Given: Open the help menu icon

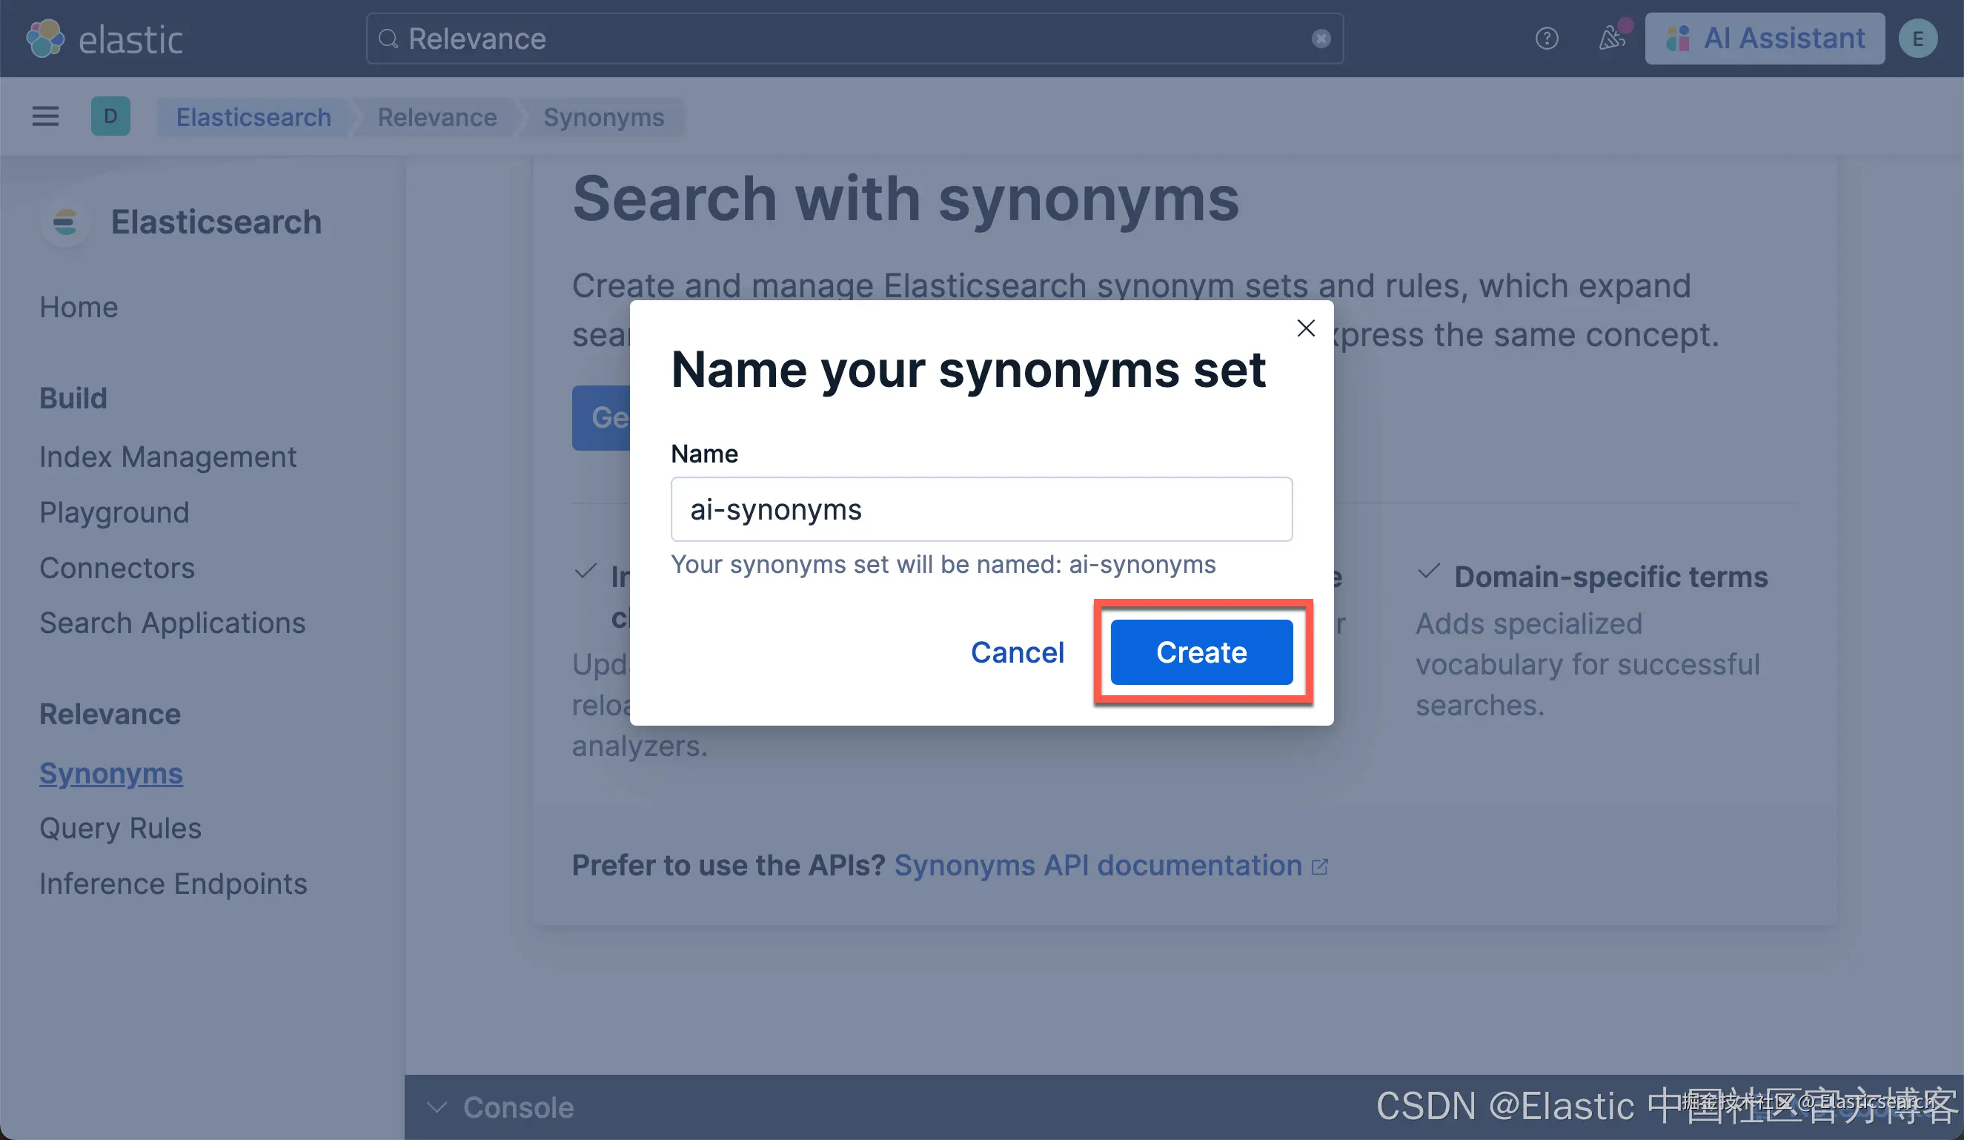Looking at the screenshot, I should 1546,39.
